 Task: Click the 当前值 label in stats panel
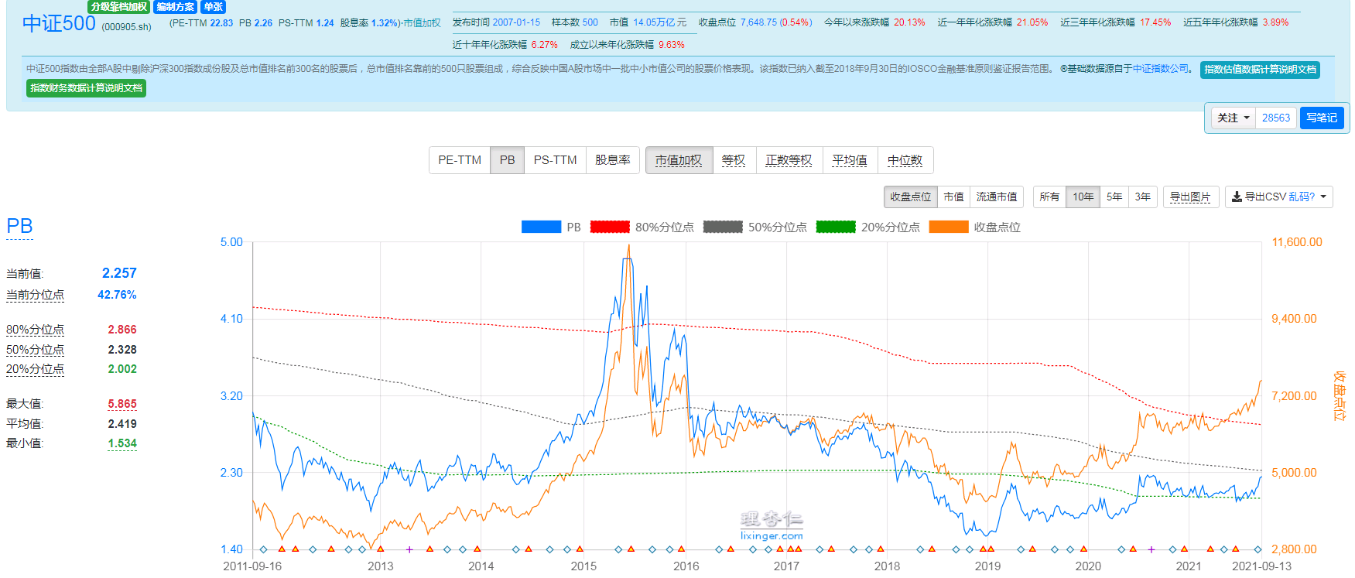pyautogui.click(x=25, y=274)
